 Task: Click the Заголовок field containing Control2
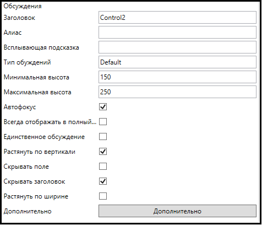tap(177, 18)
